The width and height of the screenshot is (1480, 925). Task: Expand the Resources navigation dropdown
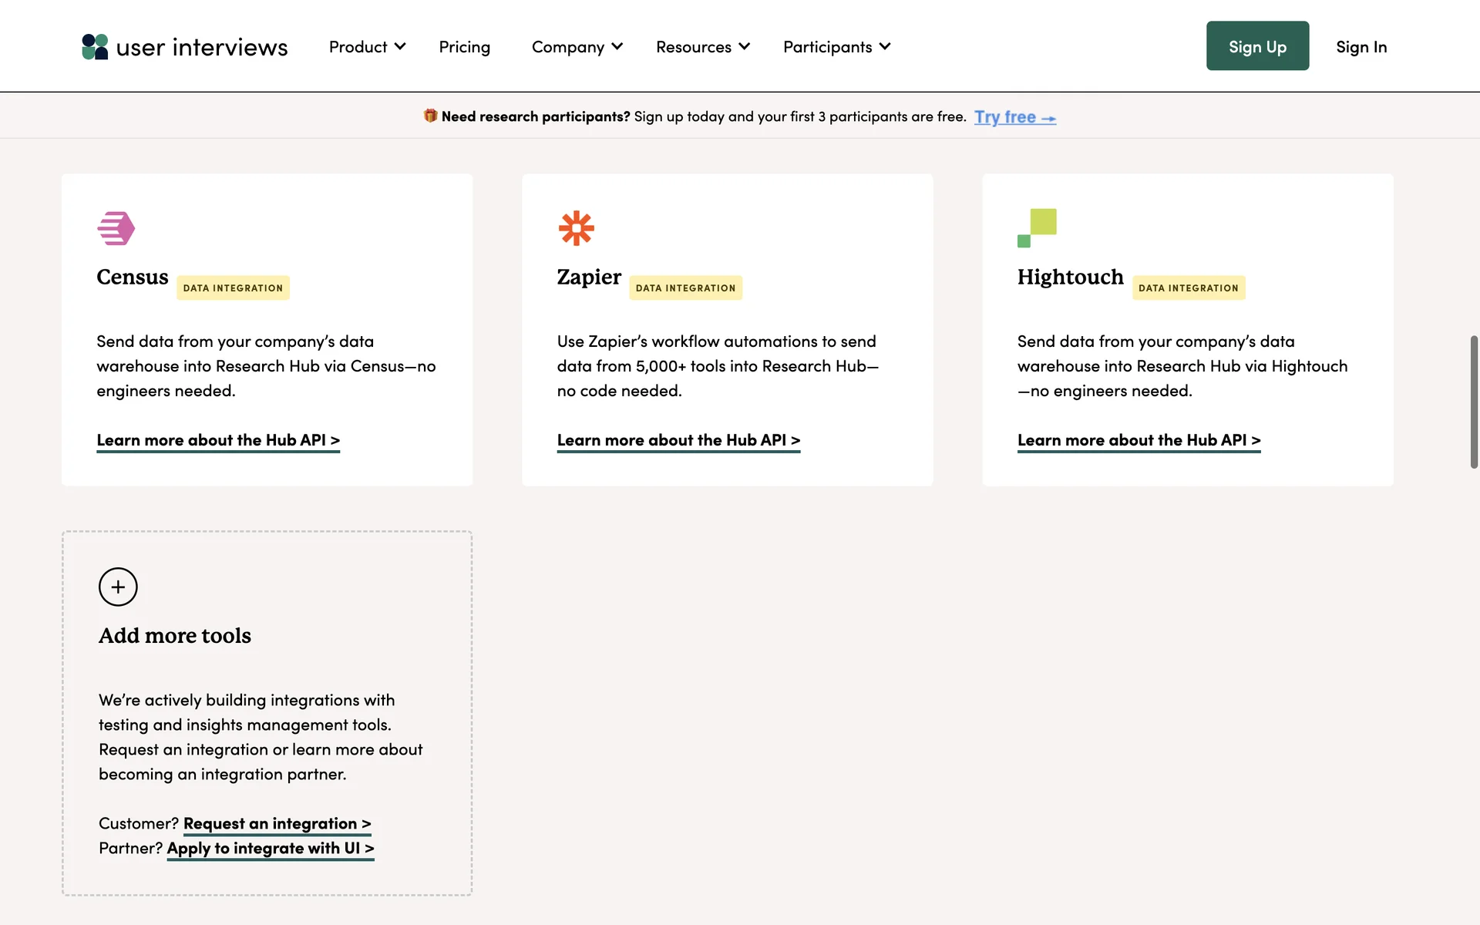point(702,47)
